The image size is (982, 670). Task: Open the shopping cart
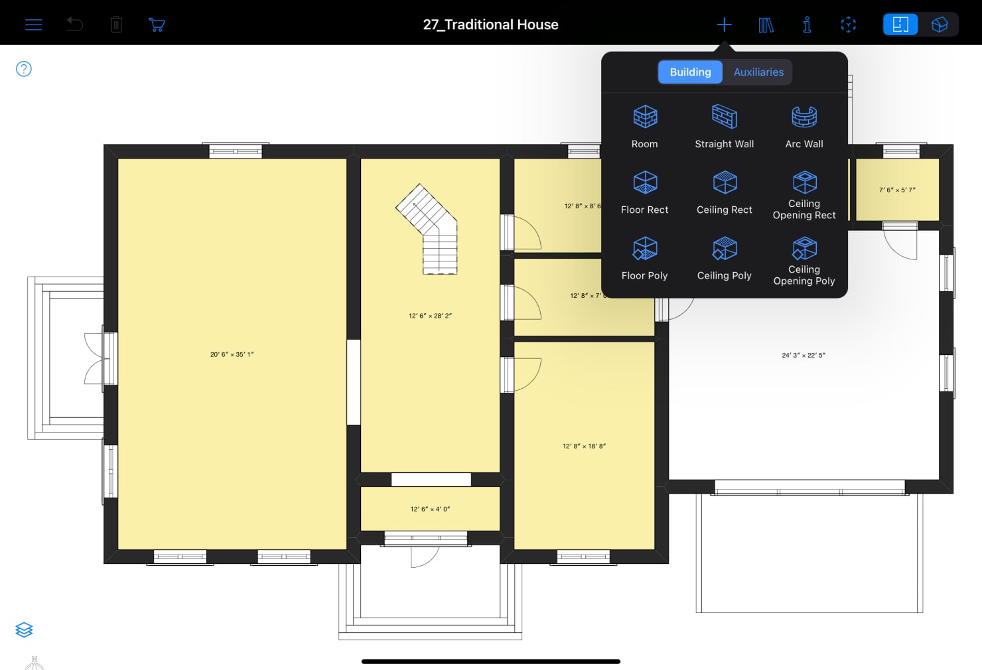pos(156,24)
